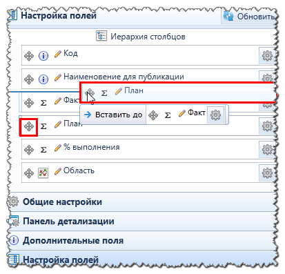Select the Область label
Image resolution: width=285 pixels, height=274 pixels.
[x=79, y=170]
